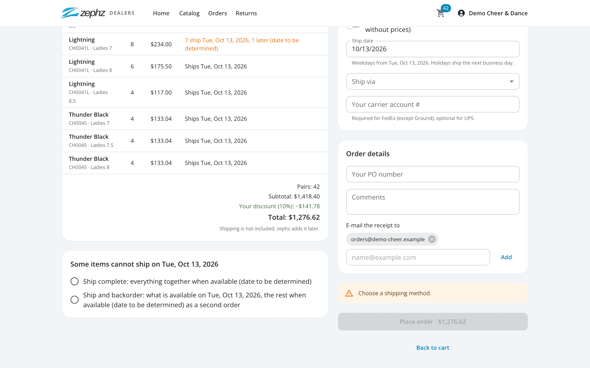Screen dimensions: 590x368
Task: Click the Lightning Ladies 8 row name
Action: coord(82,62)
